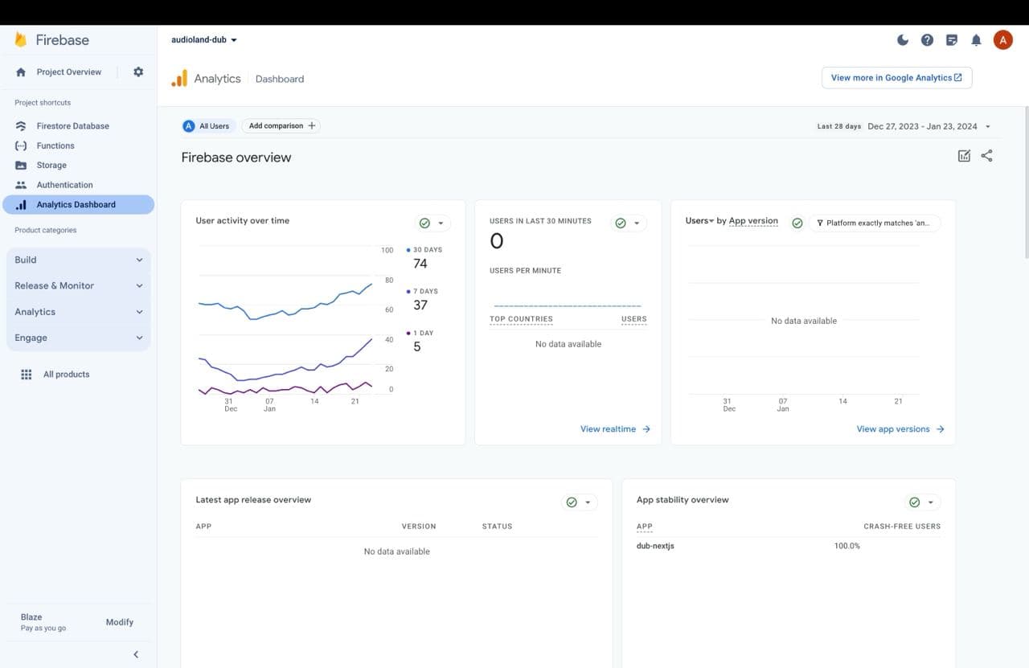Click View more in Google Analytics
The width and height of the screenshot is (1029, 668).
(x=896, y=78)
